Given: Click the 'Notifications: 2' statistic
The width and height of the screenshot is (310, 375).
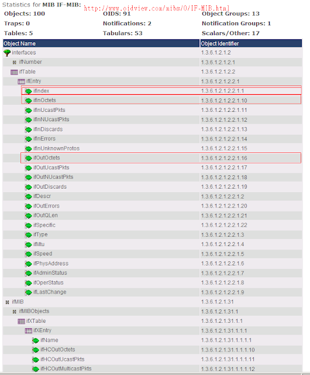Looking at the screenshot, I should [x=127, y=23].
